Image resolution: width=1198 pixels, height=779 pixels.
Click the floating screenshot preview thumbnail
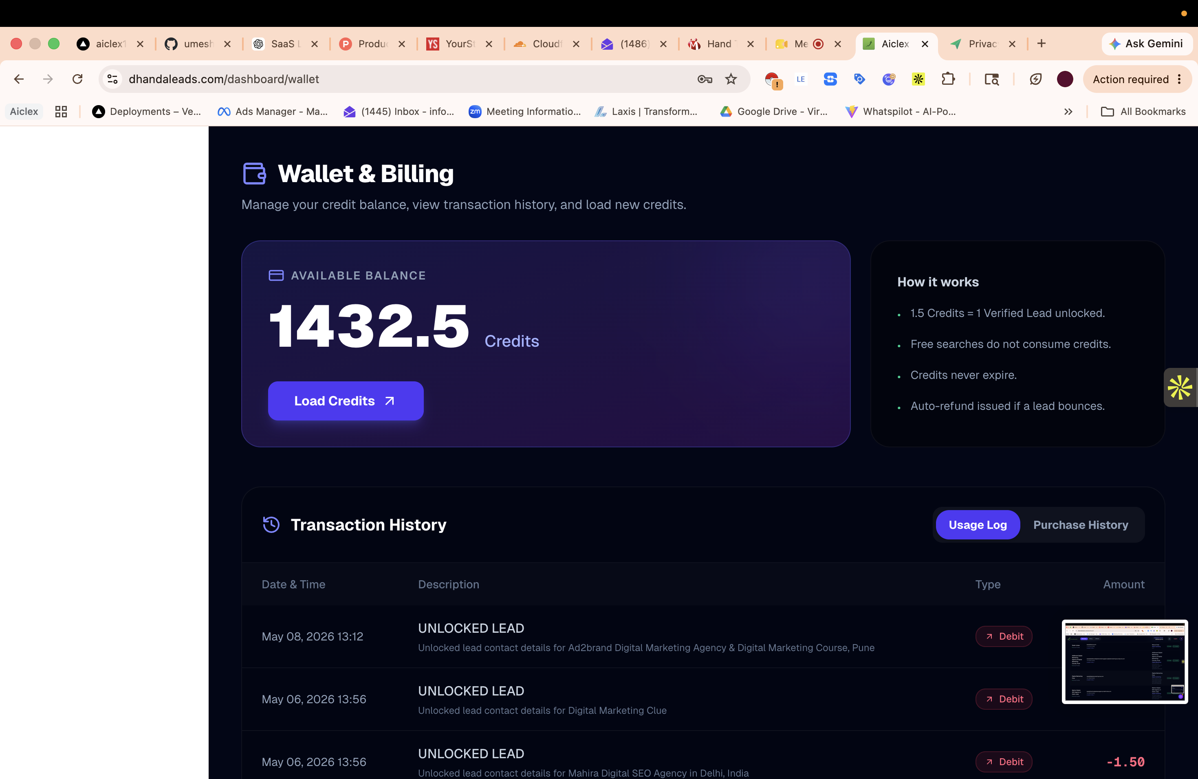click(x=1125, y=662)
